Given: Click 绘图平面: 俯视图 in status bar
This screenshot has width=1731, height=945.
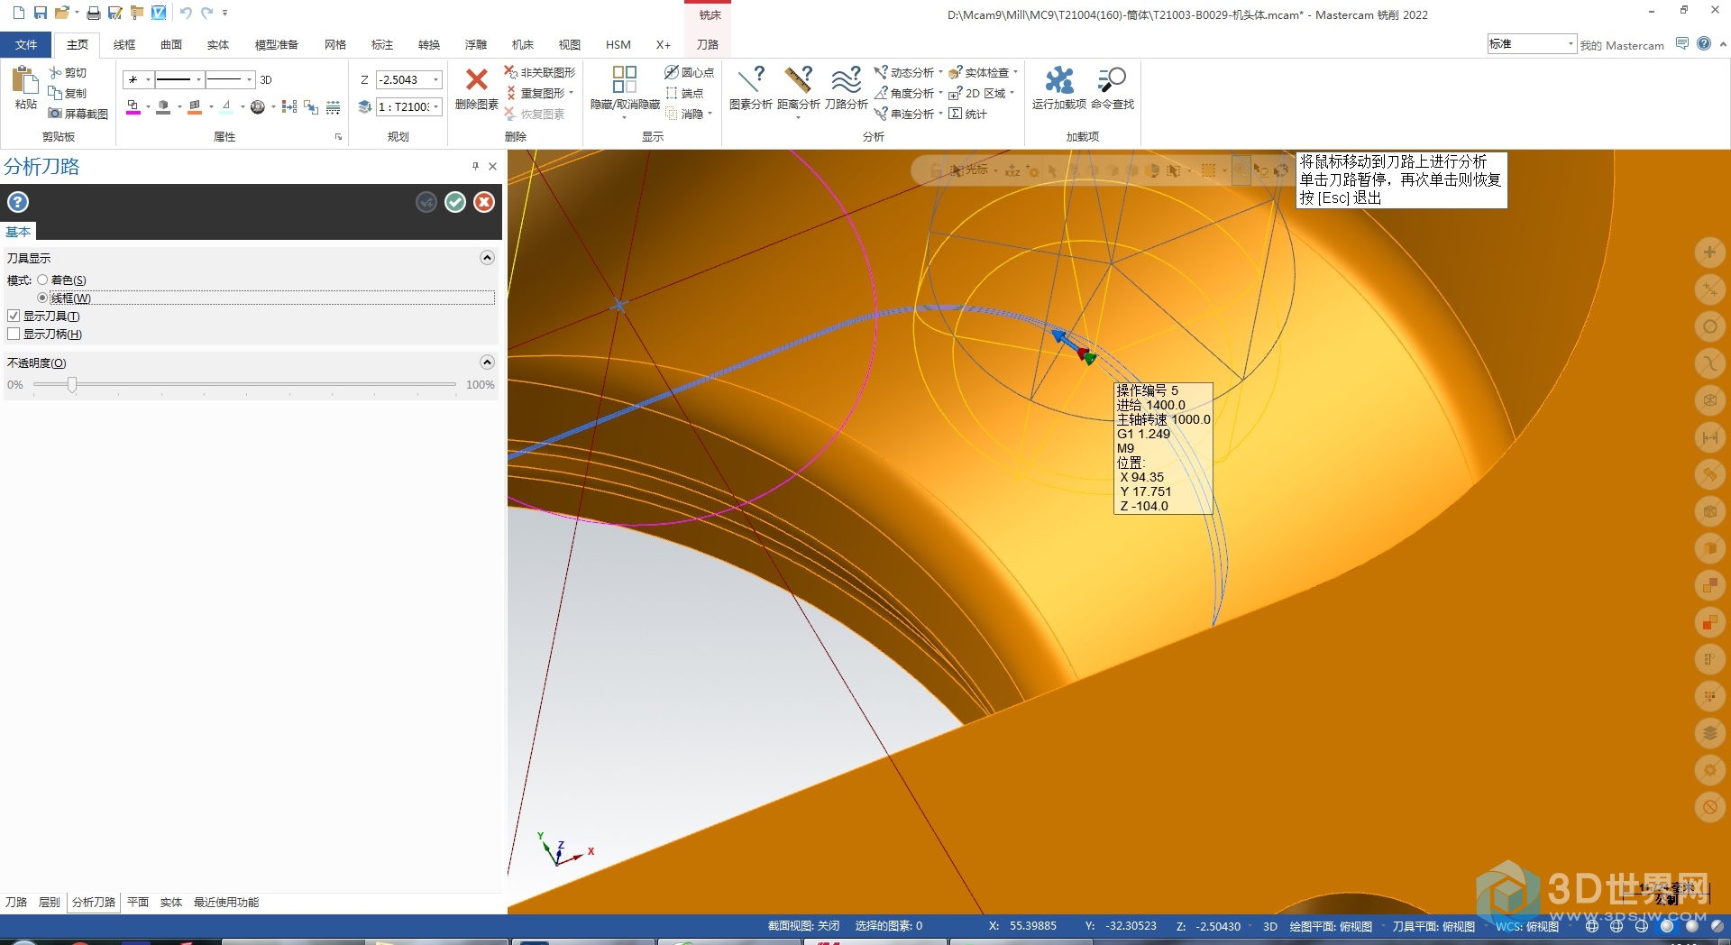Looking at the screenshot, I should pyautogui.click(x=1331, y=926).
